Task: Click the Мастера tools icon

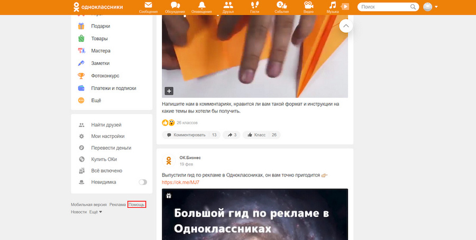Action: (81, 51)
